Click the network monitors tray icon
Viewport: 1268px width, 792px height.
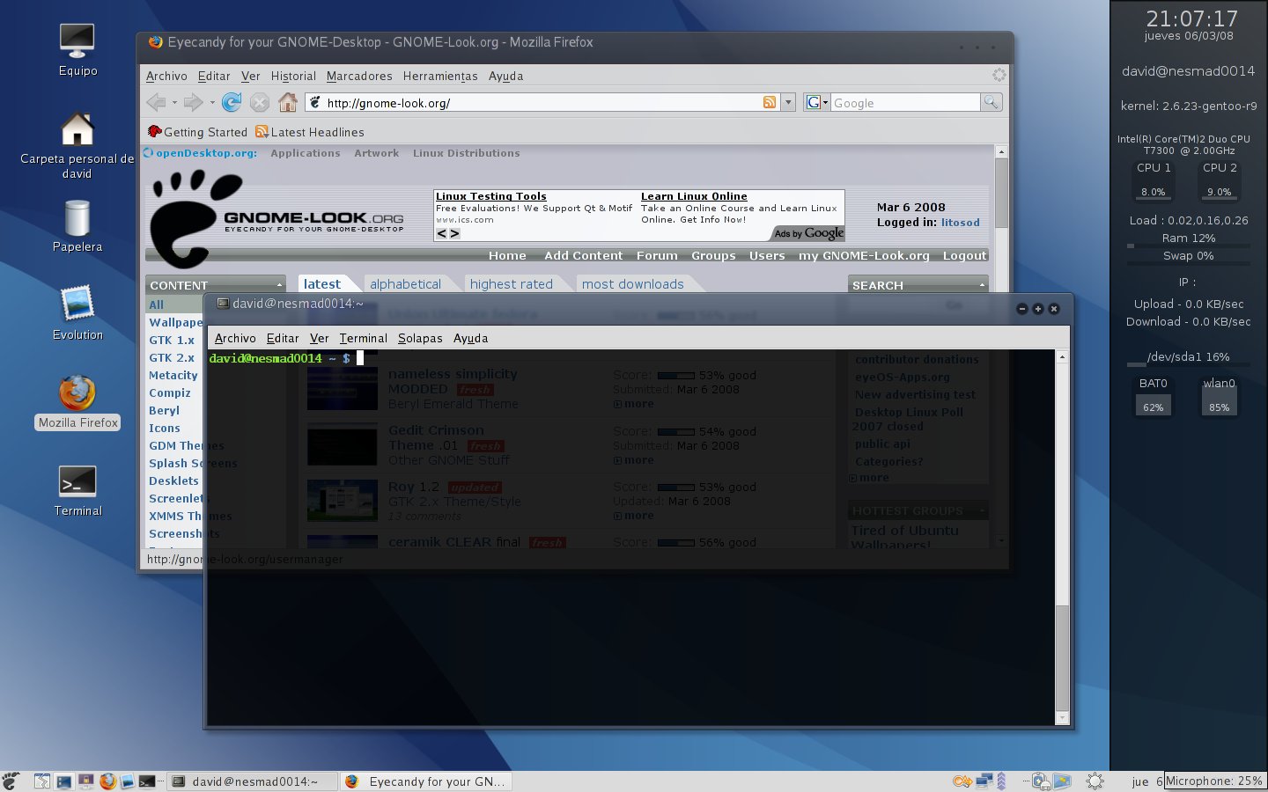click(984, 781)
